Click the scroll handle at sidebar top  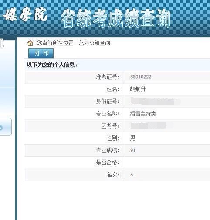2,44
